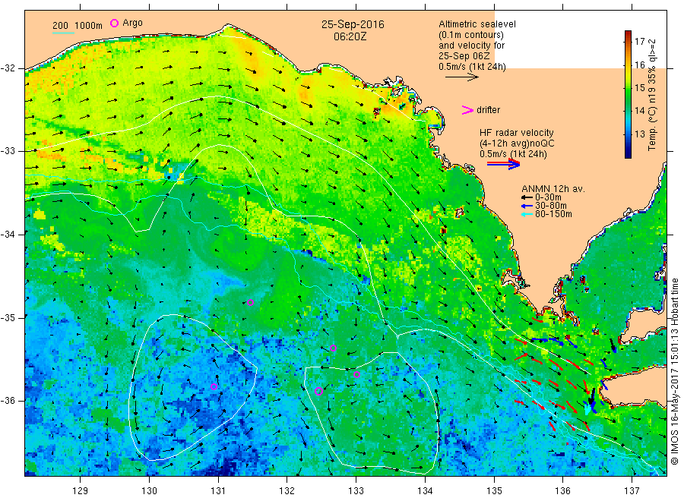Click the longitude label 129
The width and height of the screenshot is (684, 501).
click(81, 490)
